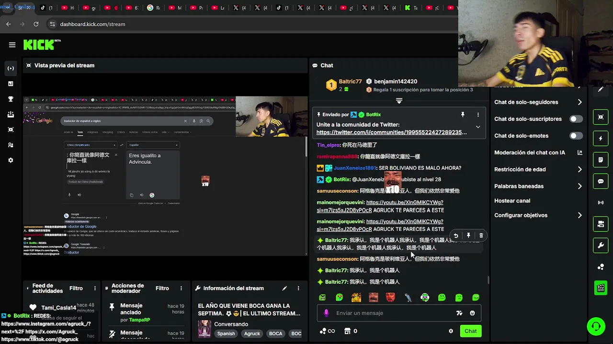Expand Chat de solo-seguidores options

pos(579,102)
